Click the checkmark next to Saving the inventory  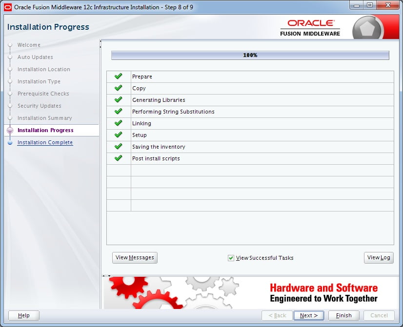[118, 147]
